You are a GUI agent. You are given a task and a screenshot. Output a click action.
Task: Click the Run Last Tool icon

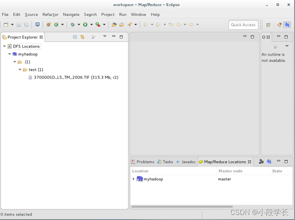[x=98, y=25]
